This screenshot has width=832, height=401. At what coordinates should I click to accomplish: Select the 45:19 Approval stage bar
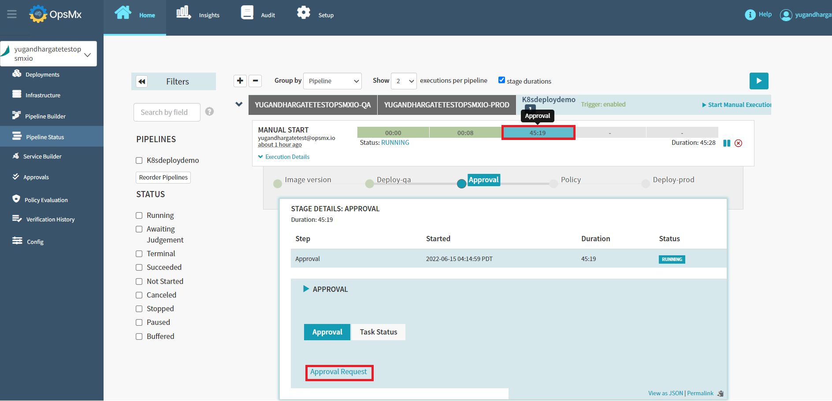point(538,133)
